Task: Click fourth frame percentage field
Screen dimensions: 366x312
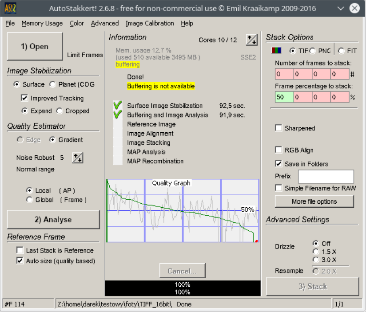Action: point(340,97)
